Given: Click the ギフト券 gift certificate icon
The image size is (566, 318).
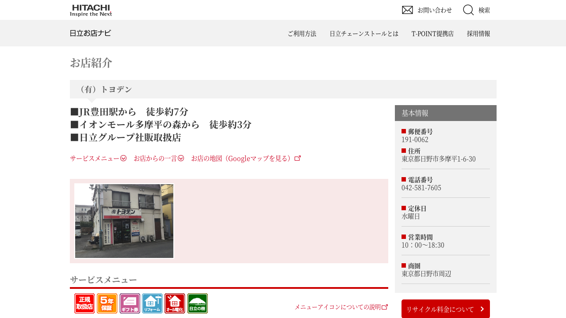Looking at the screenshot, I should pos(130,303).
